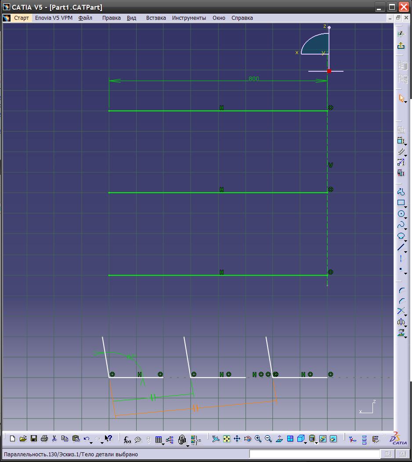Image resolution: width=412 pixels, height=462 pixels.
Task: Open a file with the Open folder icon
Action: click(23, 439)
